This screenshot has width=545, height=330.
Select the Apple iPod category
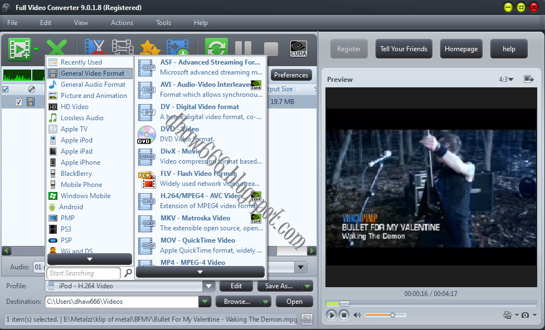(90, 140)
